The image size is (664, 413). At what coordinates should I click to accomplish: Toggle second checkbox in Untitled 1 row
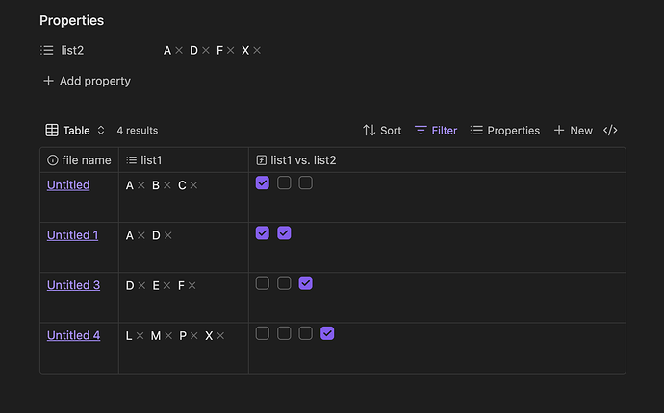click(284, 233)
